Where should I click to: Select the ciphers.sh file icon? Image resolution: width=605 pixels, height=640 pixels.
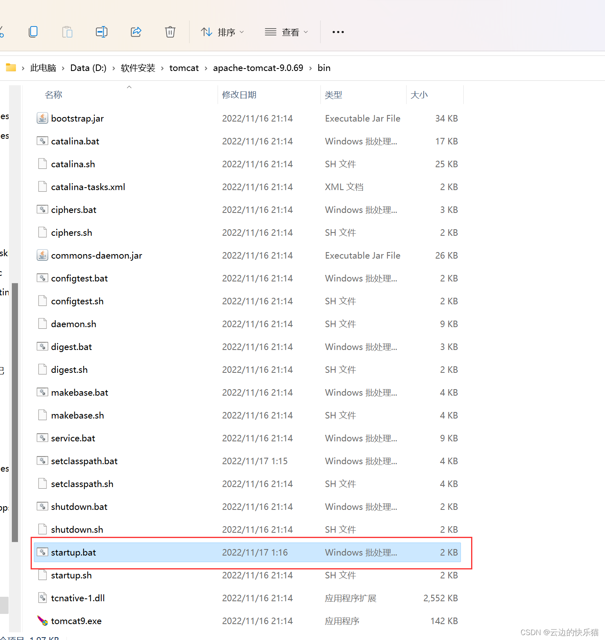pyautogui.click(x=42, y=233)
